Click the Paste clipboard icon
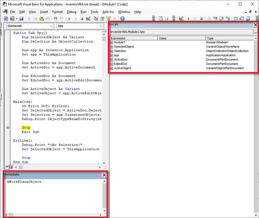The height and width of the screenshot is (218, 259). [42, 19]
